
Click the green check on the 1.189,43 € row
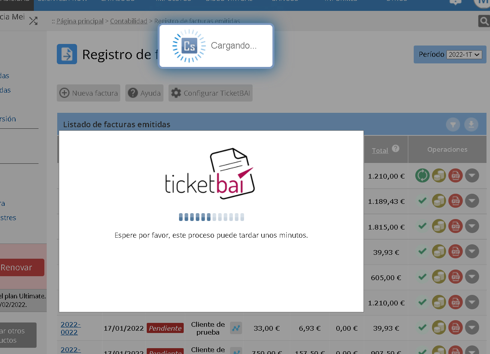click(x=422, y=201)
